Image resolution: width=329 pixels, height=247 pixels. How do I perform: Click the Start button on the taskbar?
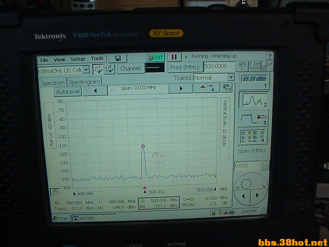(61, 219)
